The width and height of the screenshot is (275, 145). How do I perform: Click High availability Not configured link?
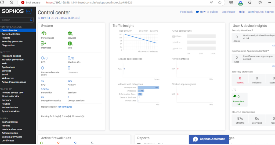pyautogui.click(x=65, y=107)
